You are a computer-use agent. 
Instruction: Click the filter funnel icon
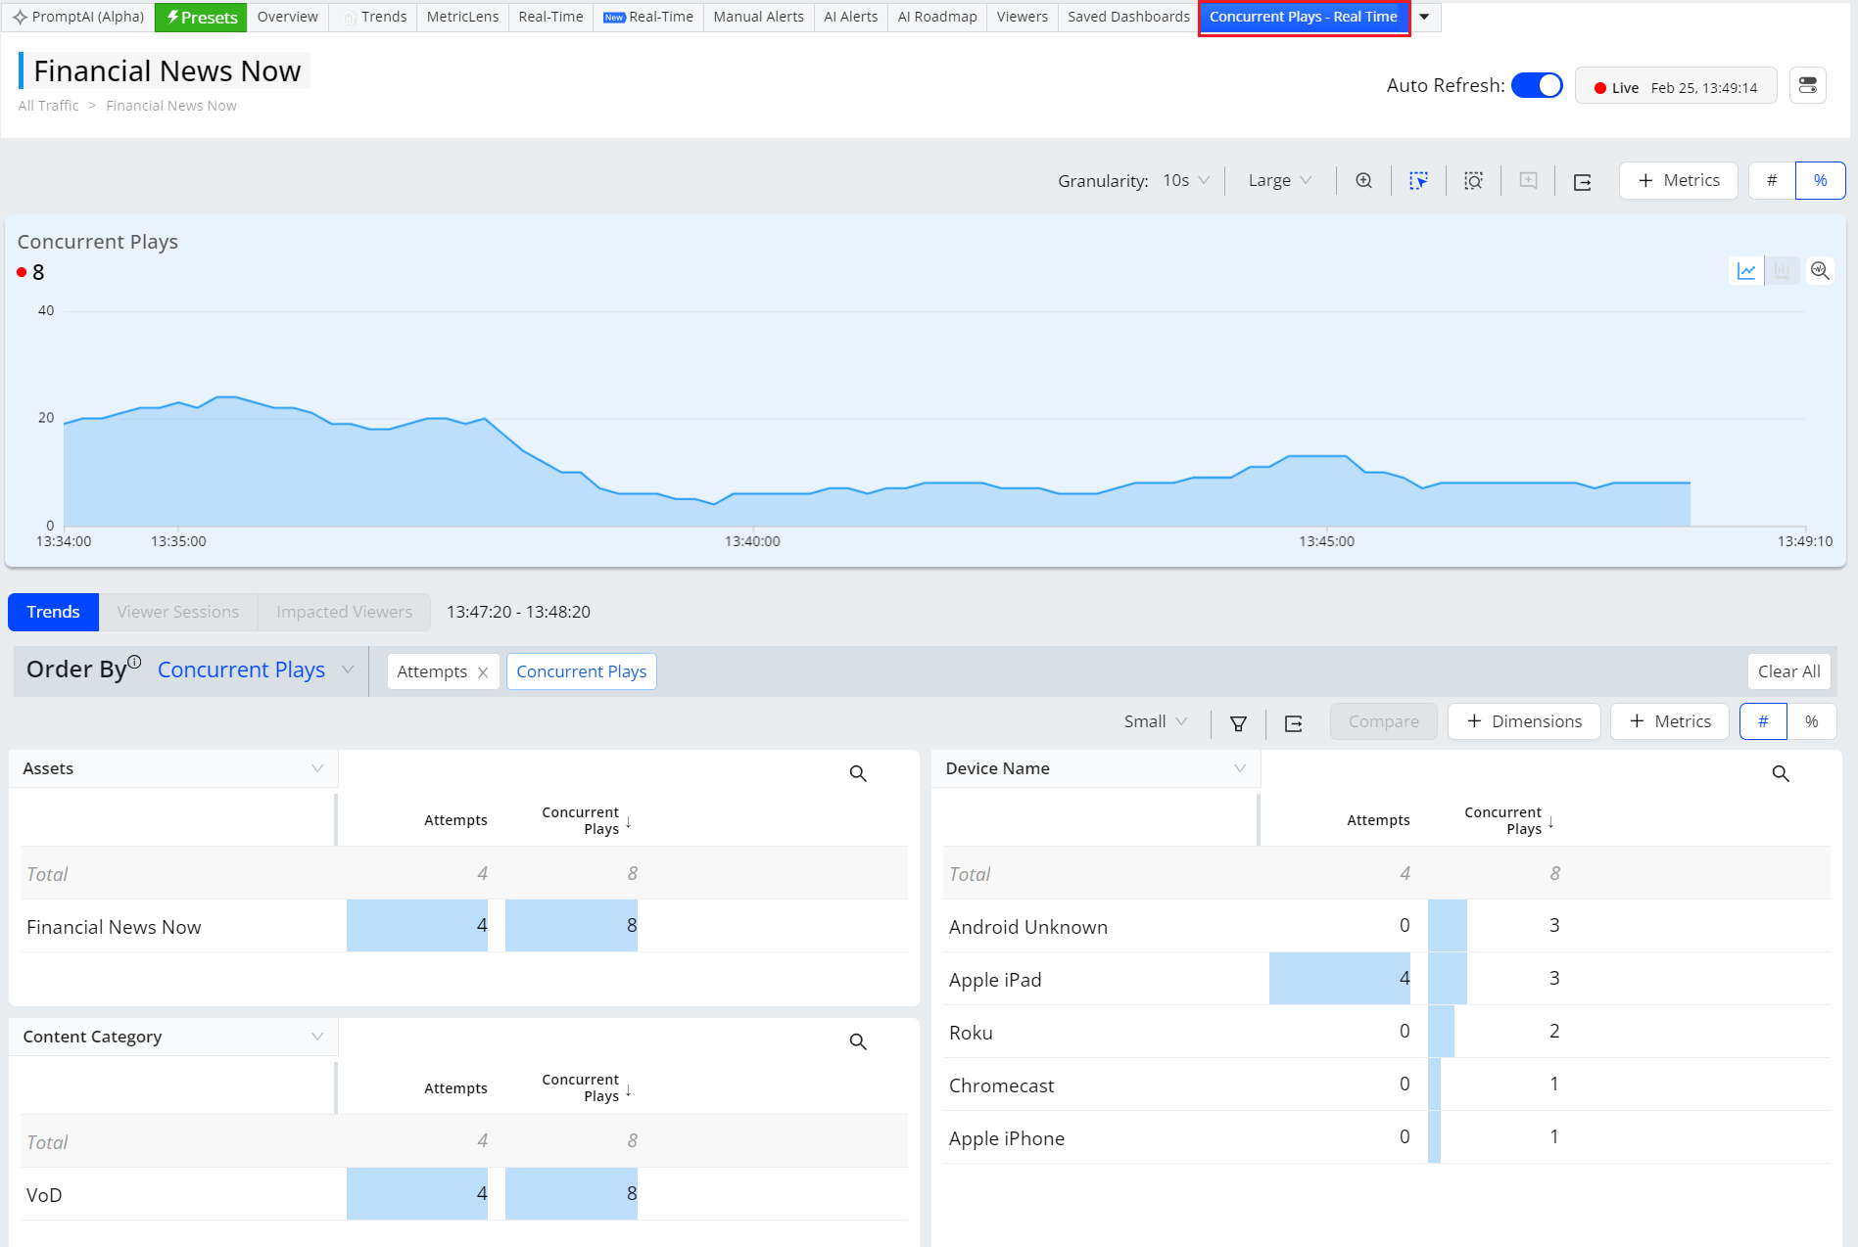click(x=1238, y=723)
